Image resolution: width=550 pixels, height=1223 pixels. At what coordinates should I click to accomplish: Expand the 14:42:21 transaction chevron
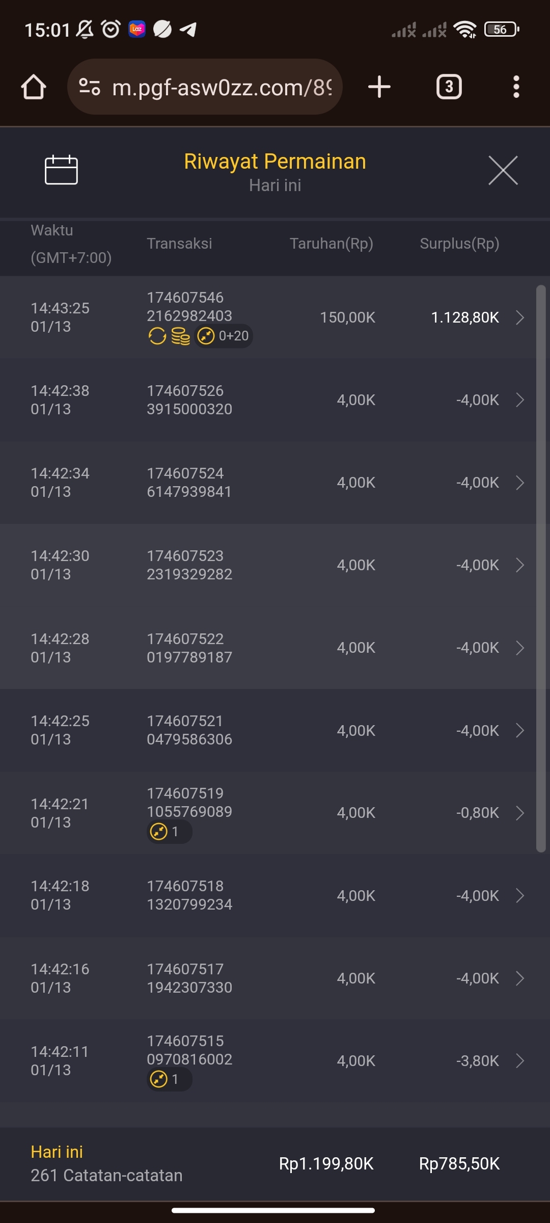tap(520, 813)
